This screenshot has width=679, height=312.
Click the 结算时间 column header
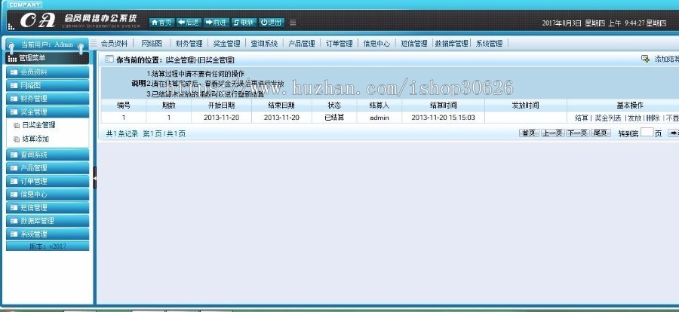point(443,106)
